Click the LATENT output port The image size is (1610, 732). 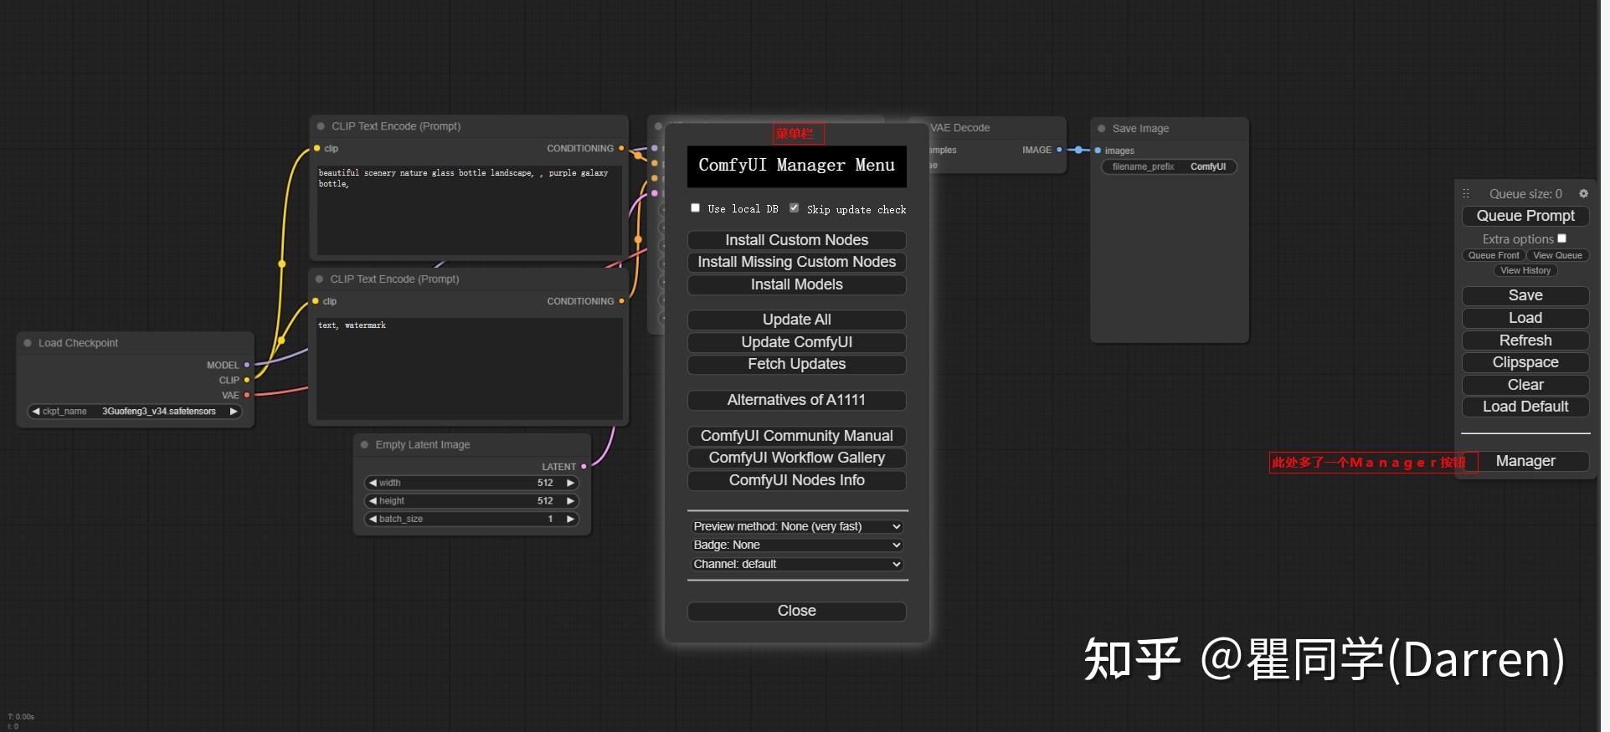584,467
